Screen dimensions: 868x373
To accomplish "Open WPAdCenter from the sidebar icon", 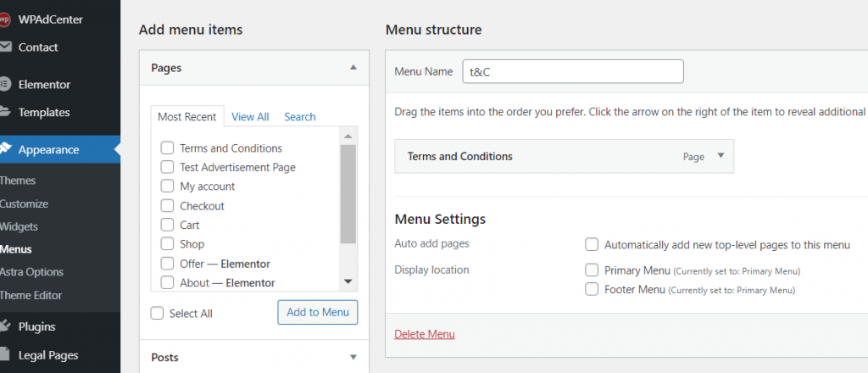I will pyautogui.click(x=4, y=20).
